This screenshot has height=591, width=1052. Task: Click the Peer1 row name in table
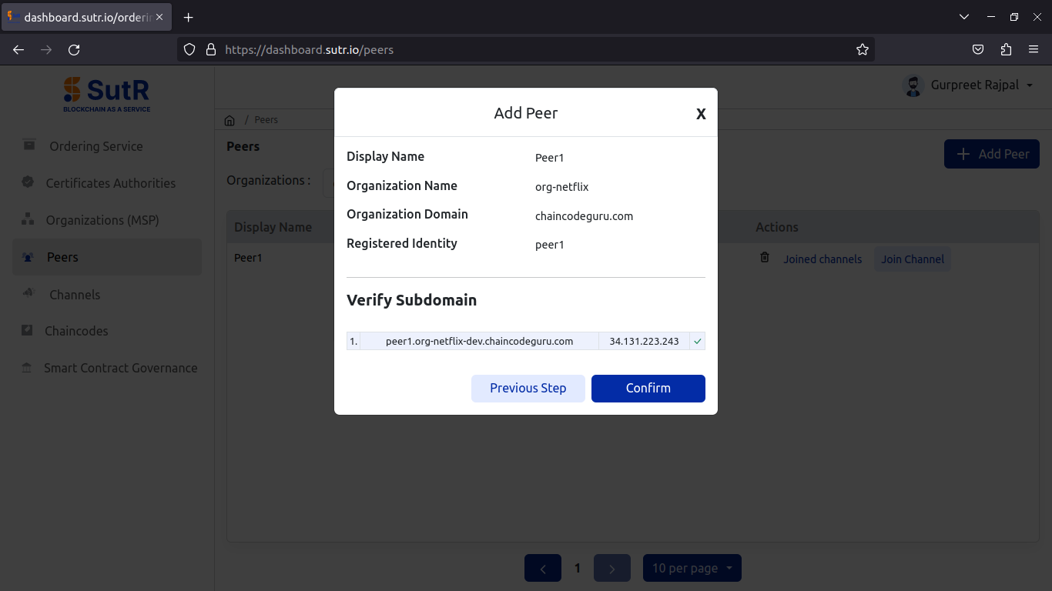[248, 258]
